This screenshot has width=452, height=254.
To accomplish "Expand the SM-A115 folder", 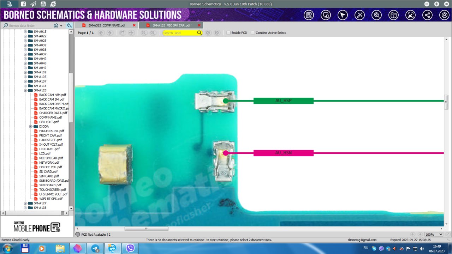I will click(x=25, y=86).
